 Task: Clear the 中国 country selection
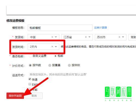52,37
